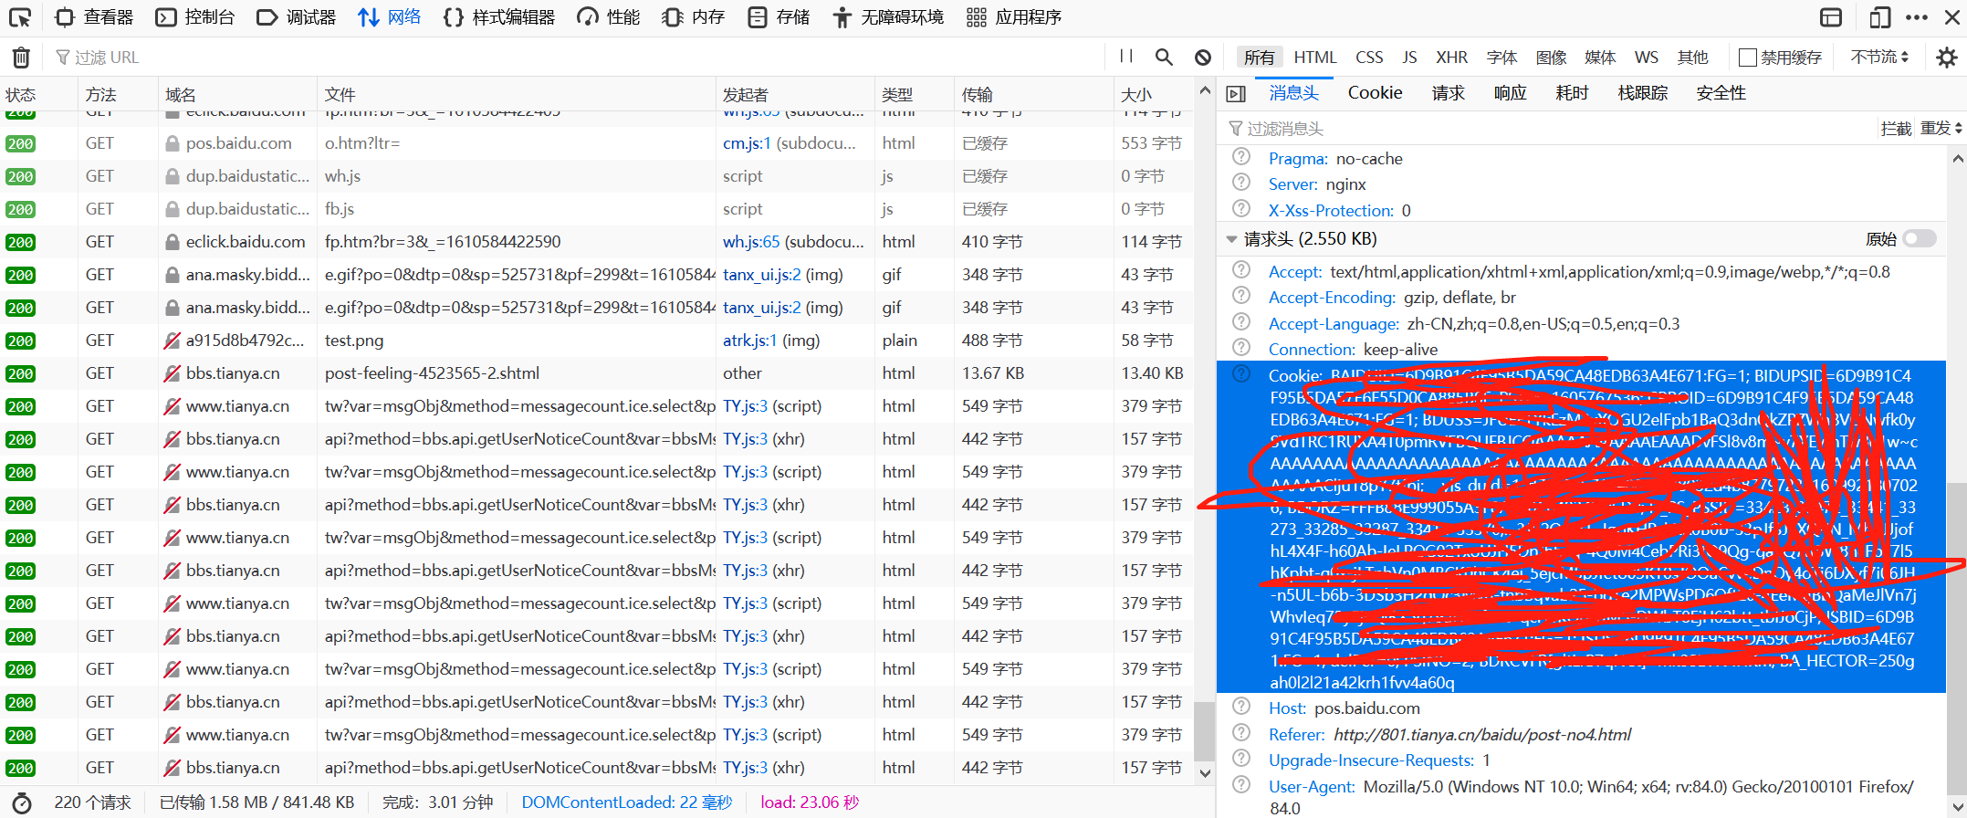This screenshot has width=1967, height=818.
Task: Click the request list scroll down arrow
Action: [x=1205, y=773]
